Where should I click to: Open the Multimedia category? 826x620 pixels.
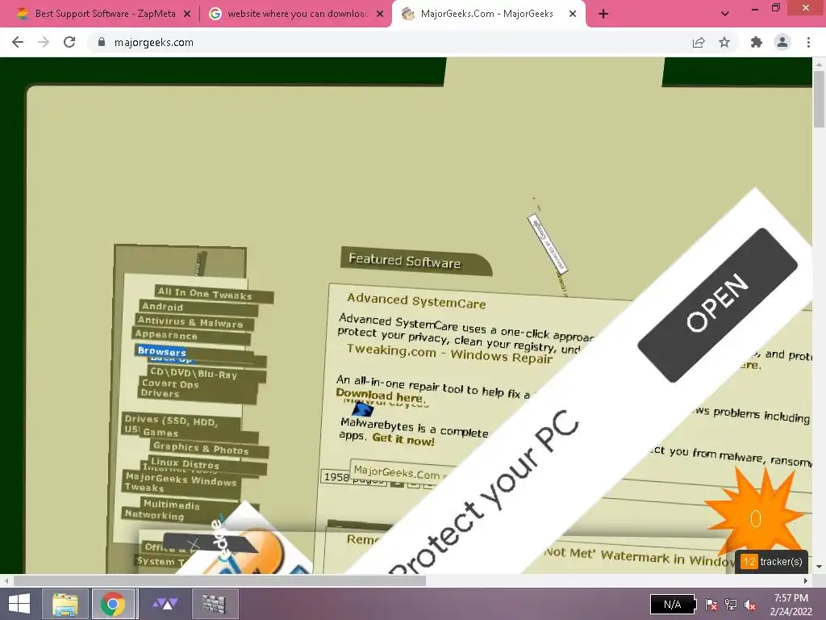pyautogui.click(x=172, y=505)
